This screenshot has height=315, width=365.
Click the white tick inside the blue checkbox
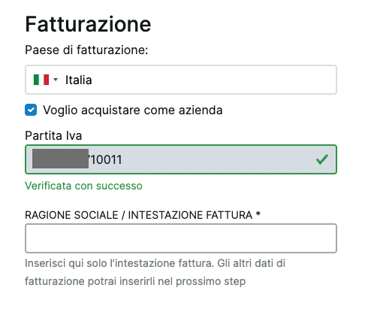(31, 110)
